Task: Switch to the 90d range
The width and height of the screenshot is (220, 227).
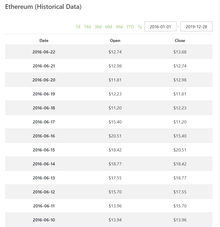Action: tap(119, 27)
